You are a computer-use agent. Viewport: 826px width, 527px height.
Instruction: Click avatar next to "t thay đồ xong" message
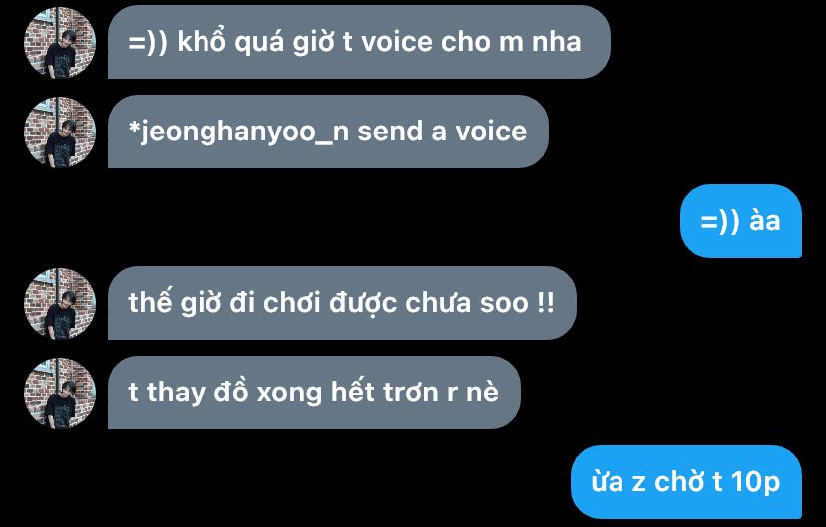(60, 393)
